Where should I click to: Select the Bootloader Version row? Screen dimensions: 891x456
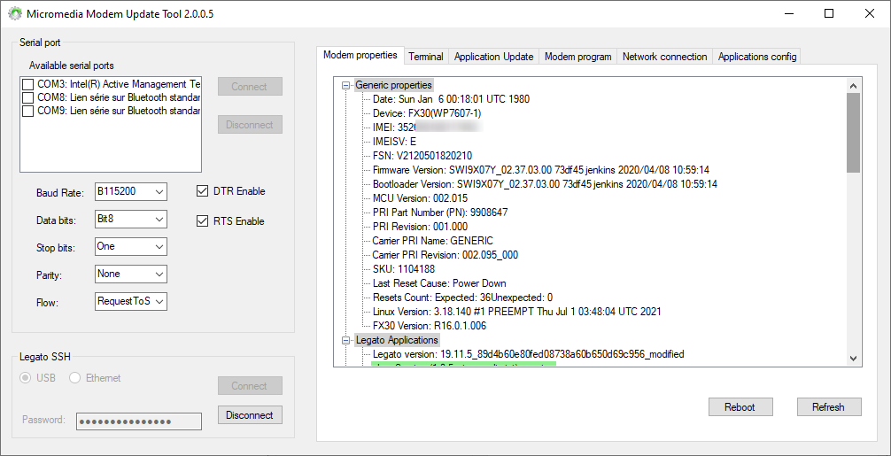coord(545,184)
